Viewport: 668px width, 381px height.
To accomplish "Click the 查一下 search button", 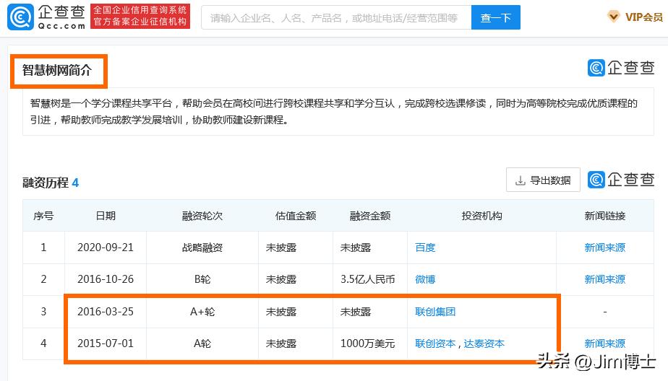I will tap(495, 17).
